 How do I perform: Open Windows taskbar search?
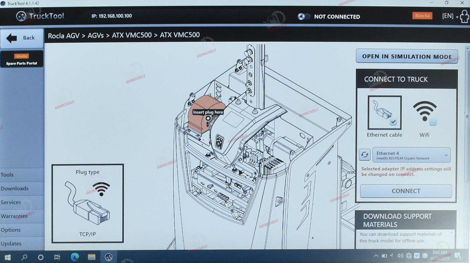(x=24, y=257)
